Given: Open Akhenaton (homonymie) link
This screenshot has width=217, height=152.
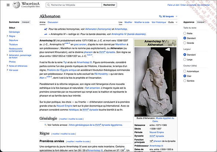Looking at the screenshot, I should click(x=98, y=29).
